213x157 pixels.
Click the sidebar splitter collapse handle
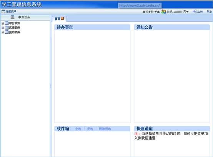pos(51,86)
